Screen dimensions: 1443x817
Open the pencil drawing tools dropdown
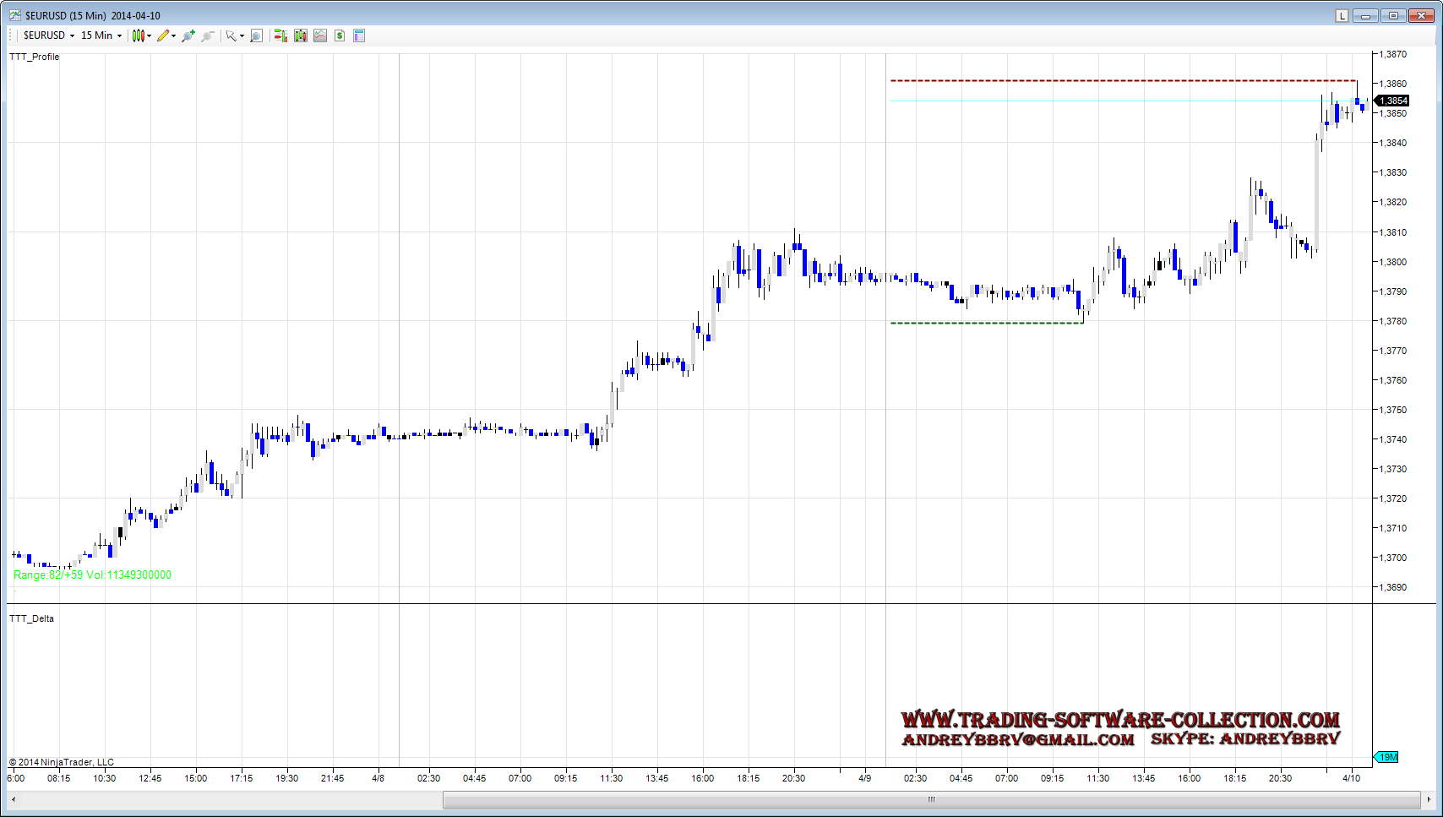tap(166, 35)
